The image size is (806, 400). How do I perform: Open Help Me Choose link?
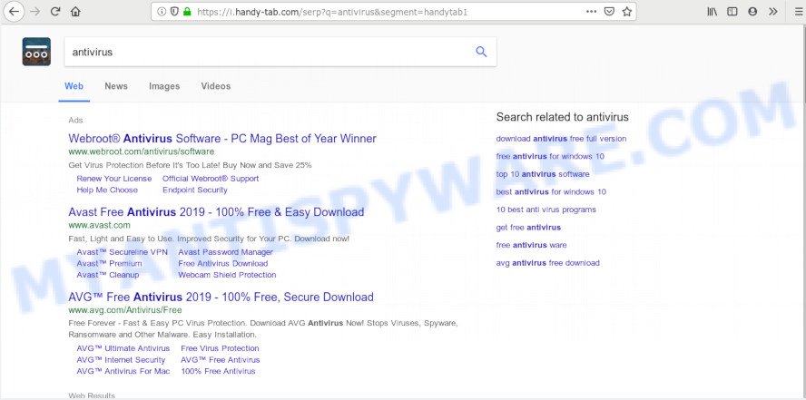[107, 190]
